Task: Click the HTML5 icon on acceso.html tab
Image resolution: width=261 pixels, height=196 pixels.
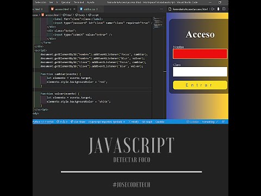Action: (52, 9)
